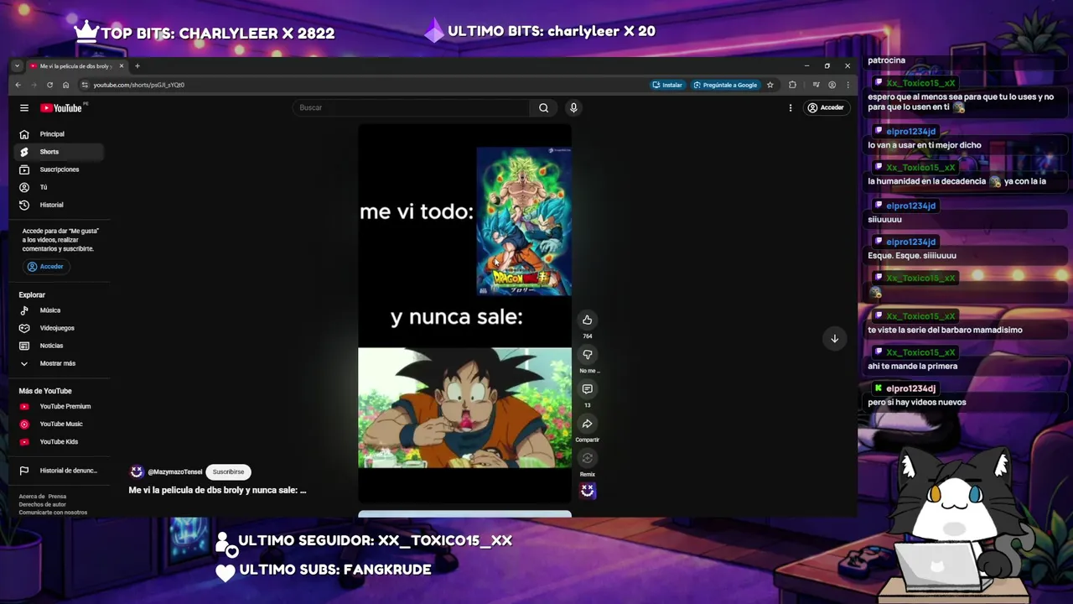Click Acceder button in top bar
This screenshot has height=604, width=1073.
tap(826, 107)
